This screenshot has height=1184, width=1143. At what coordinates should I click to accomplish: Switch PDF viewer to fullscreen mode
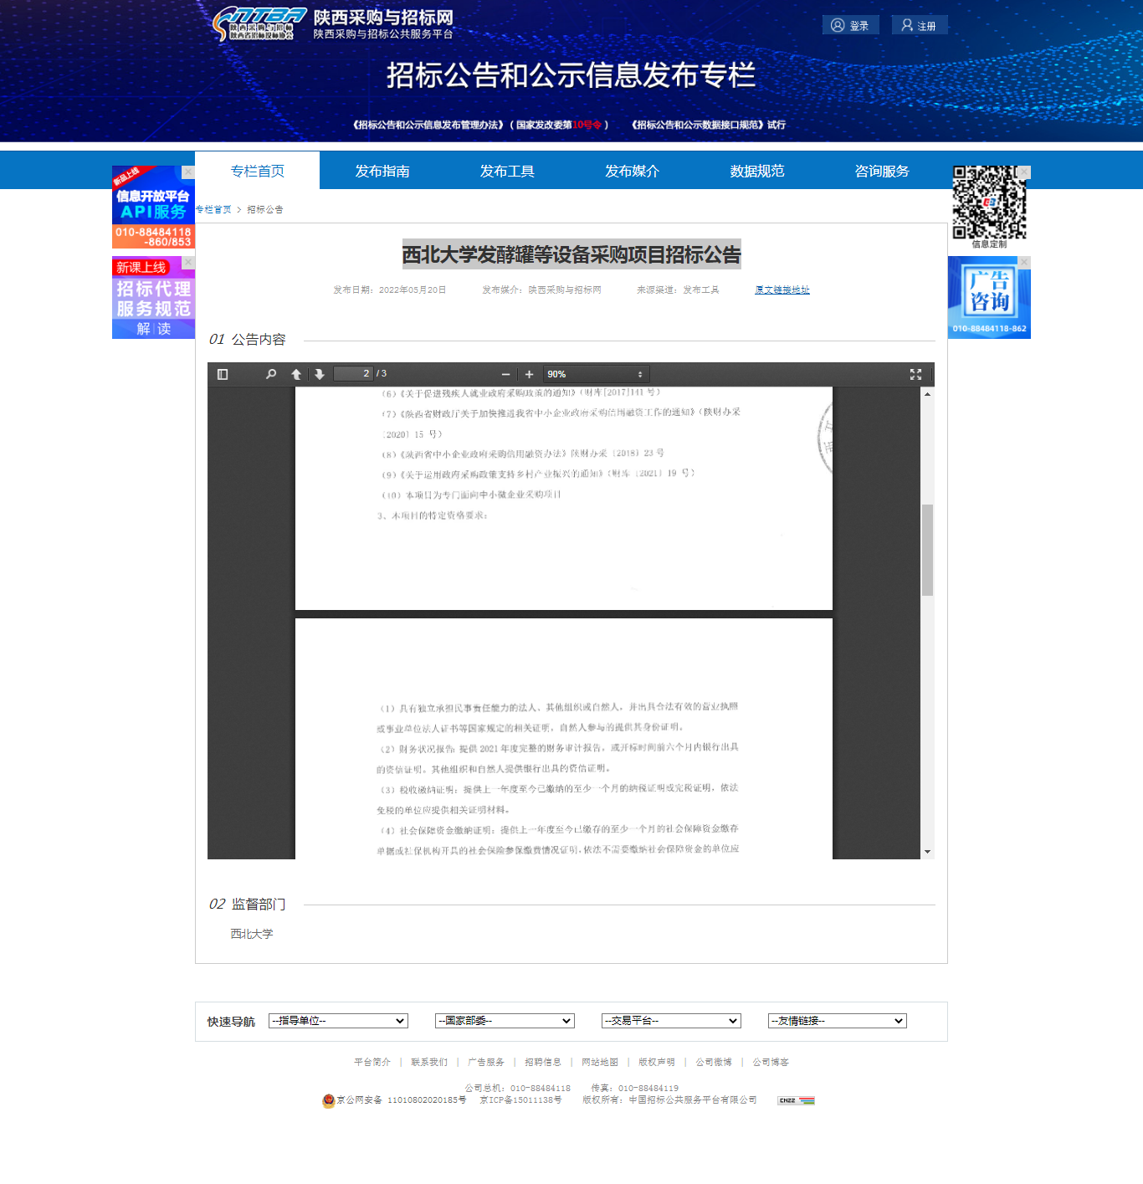915,374
